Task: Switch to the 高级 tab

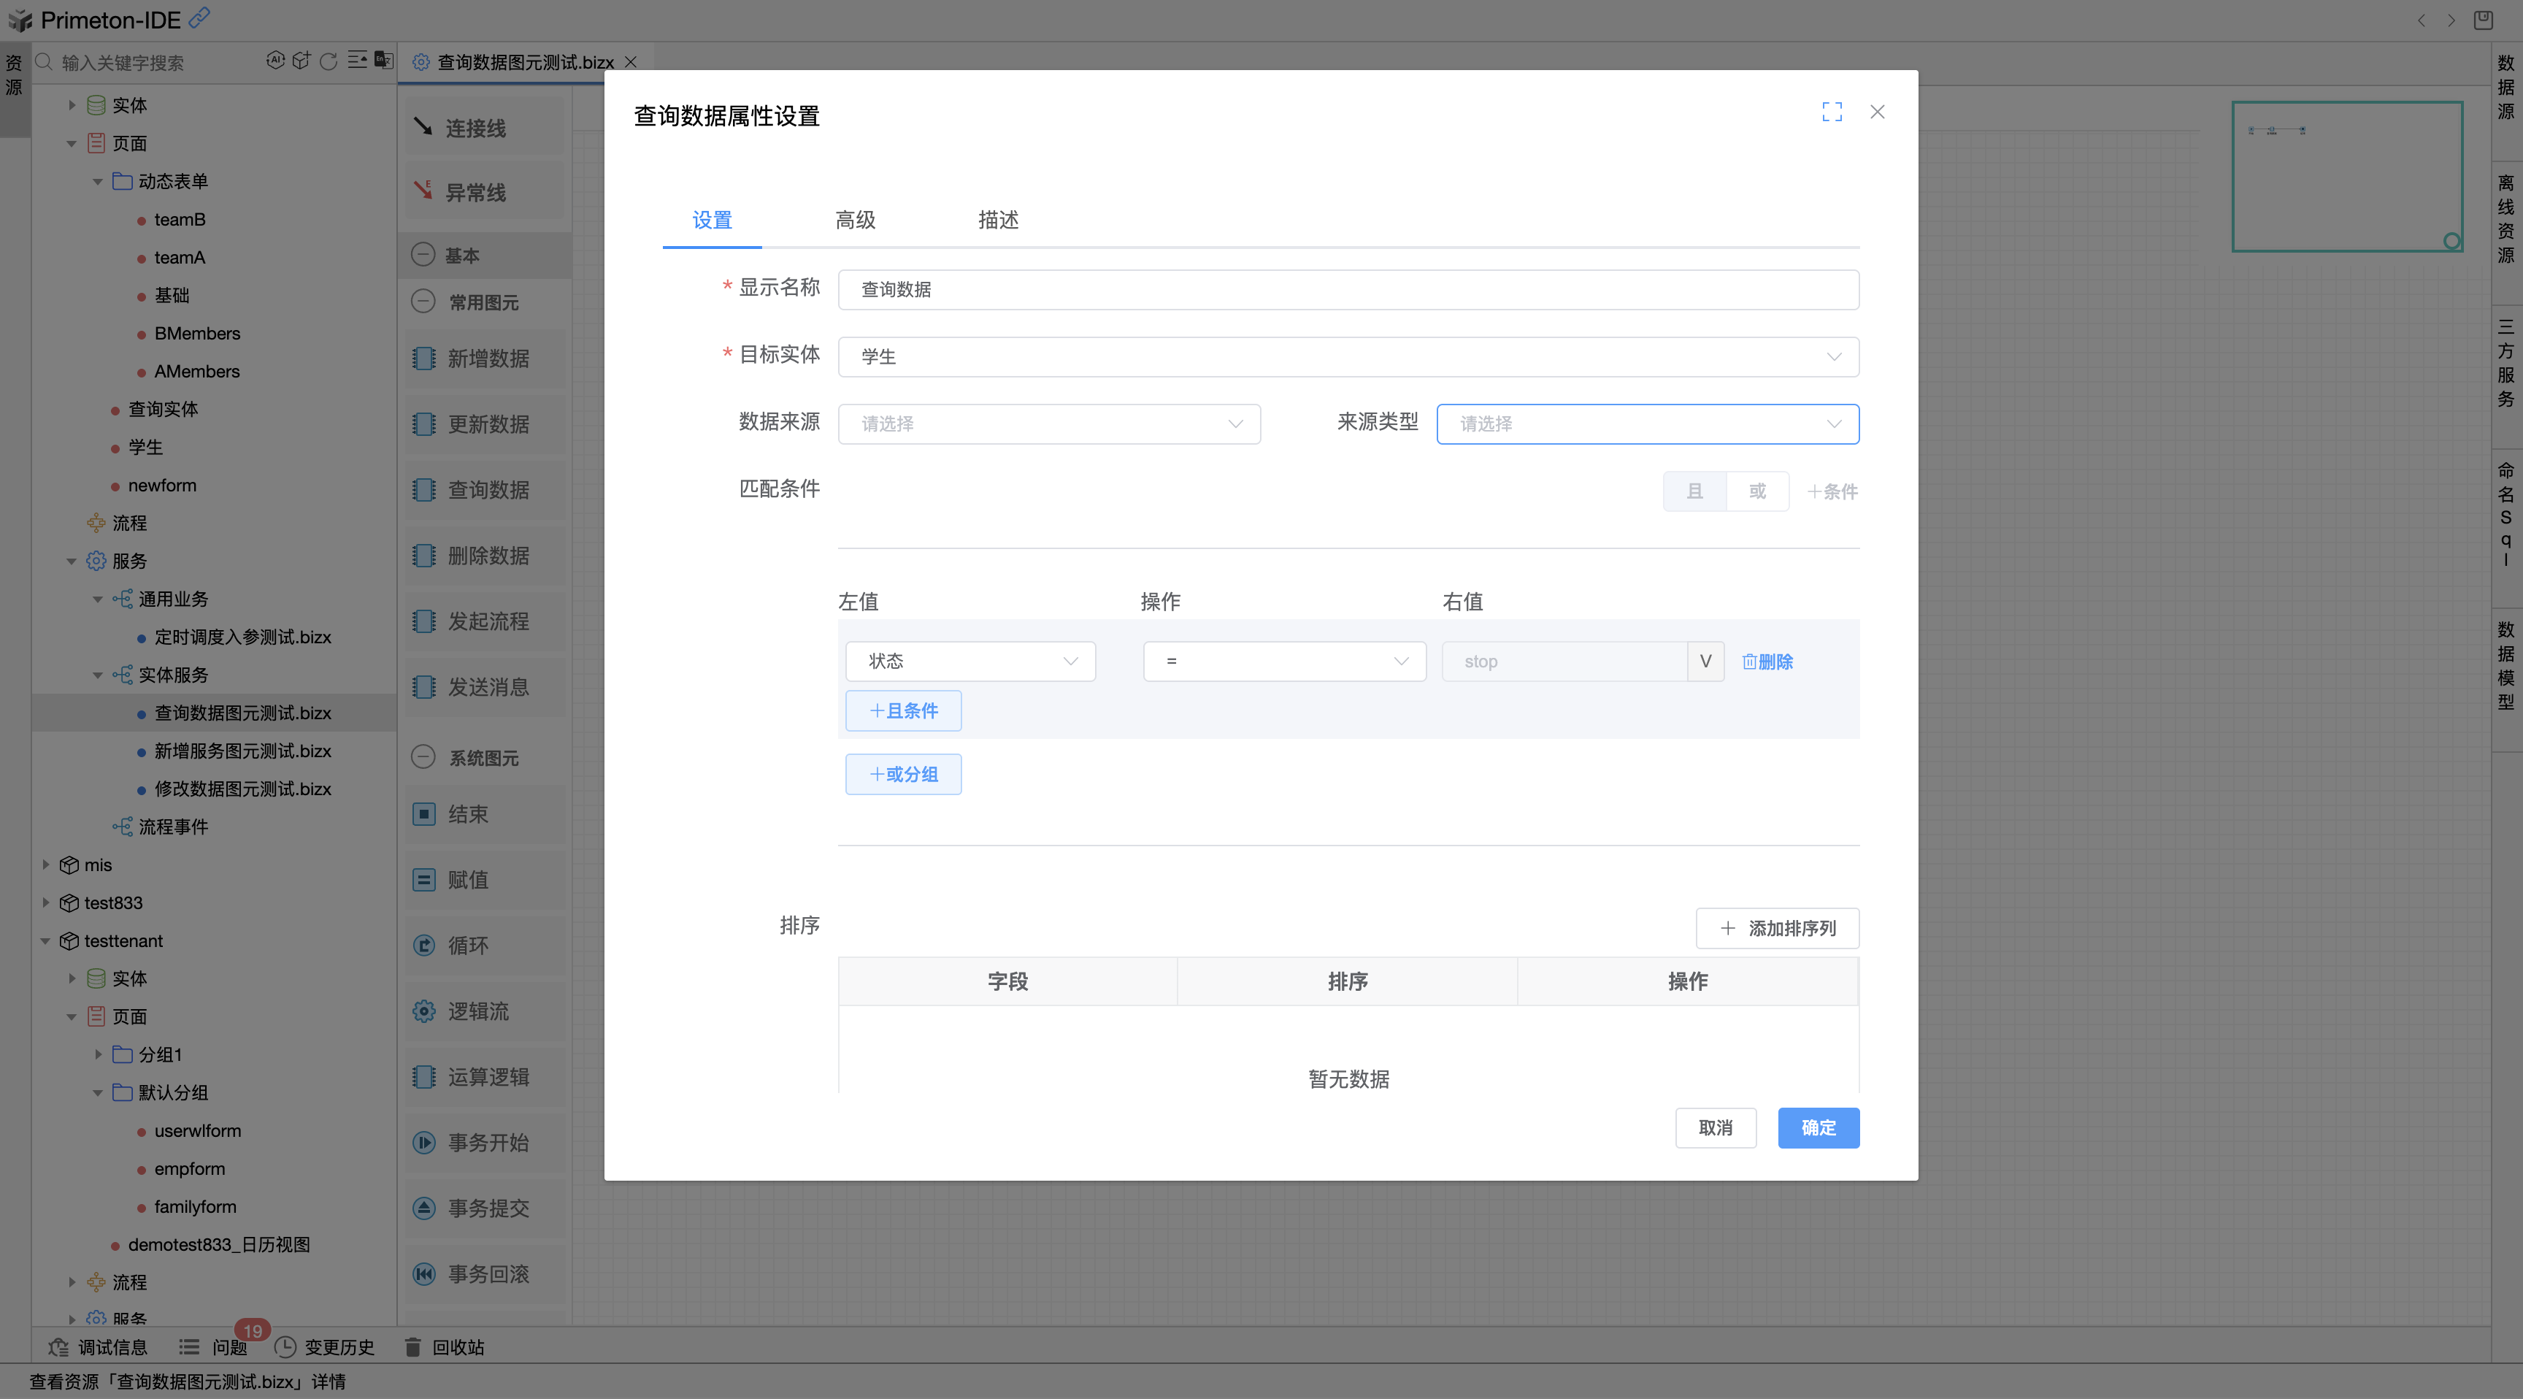Action: (855, 220)
